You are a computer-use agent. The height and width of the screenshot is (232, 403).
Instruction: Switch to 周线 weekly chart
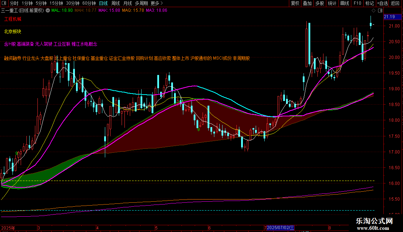(x=116, y=3)
